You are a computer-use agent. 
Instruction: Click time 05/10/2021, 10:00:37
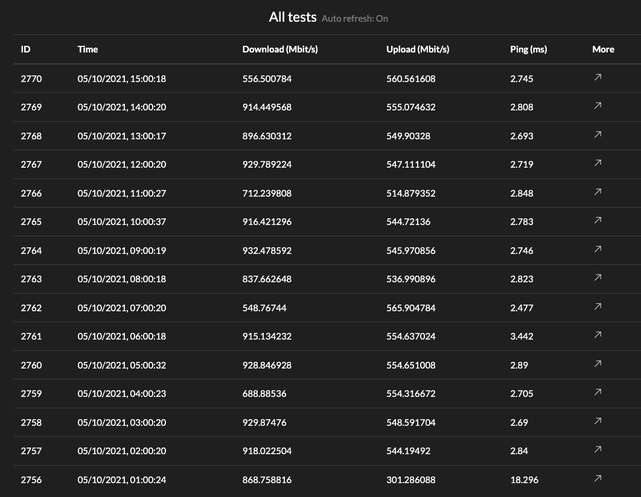[x=122, y=222]
